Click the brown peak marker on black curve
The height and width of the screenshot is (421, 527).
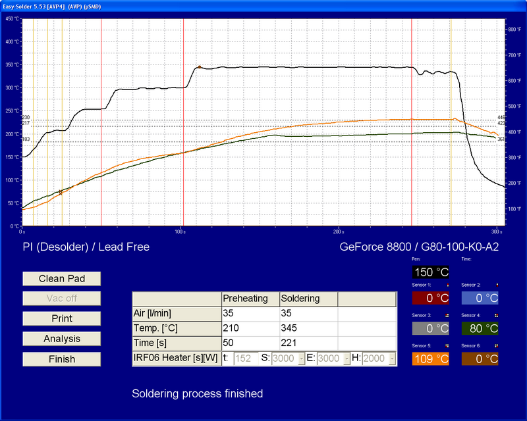(200, 67)
